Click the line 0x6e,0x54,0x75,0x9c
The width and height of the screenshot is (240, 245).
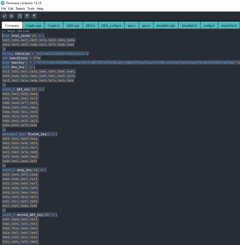(x=19, y=125)
